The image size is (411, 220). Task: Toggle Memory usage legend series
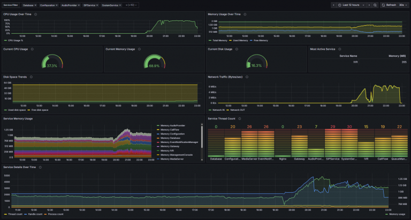coord(395,214)
